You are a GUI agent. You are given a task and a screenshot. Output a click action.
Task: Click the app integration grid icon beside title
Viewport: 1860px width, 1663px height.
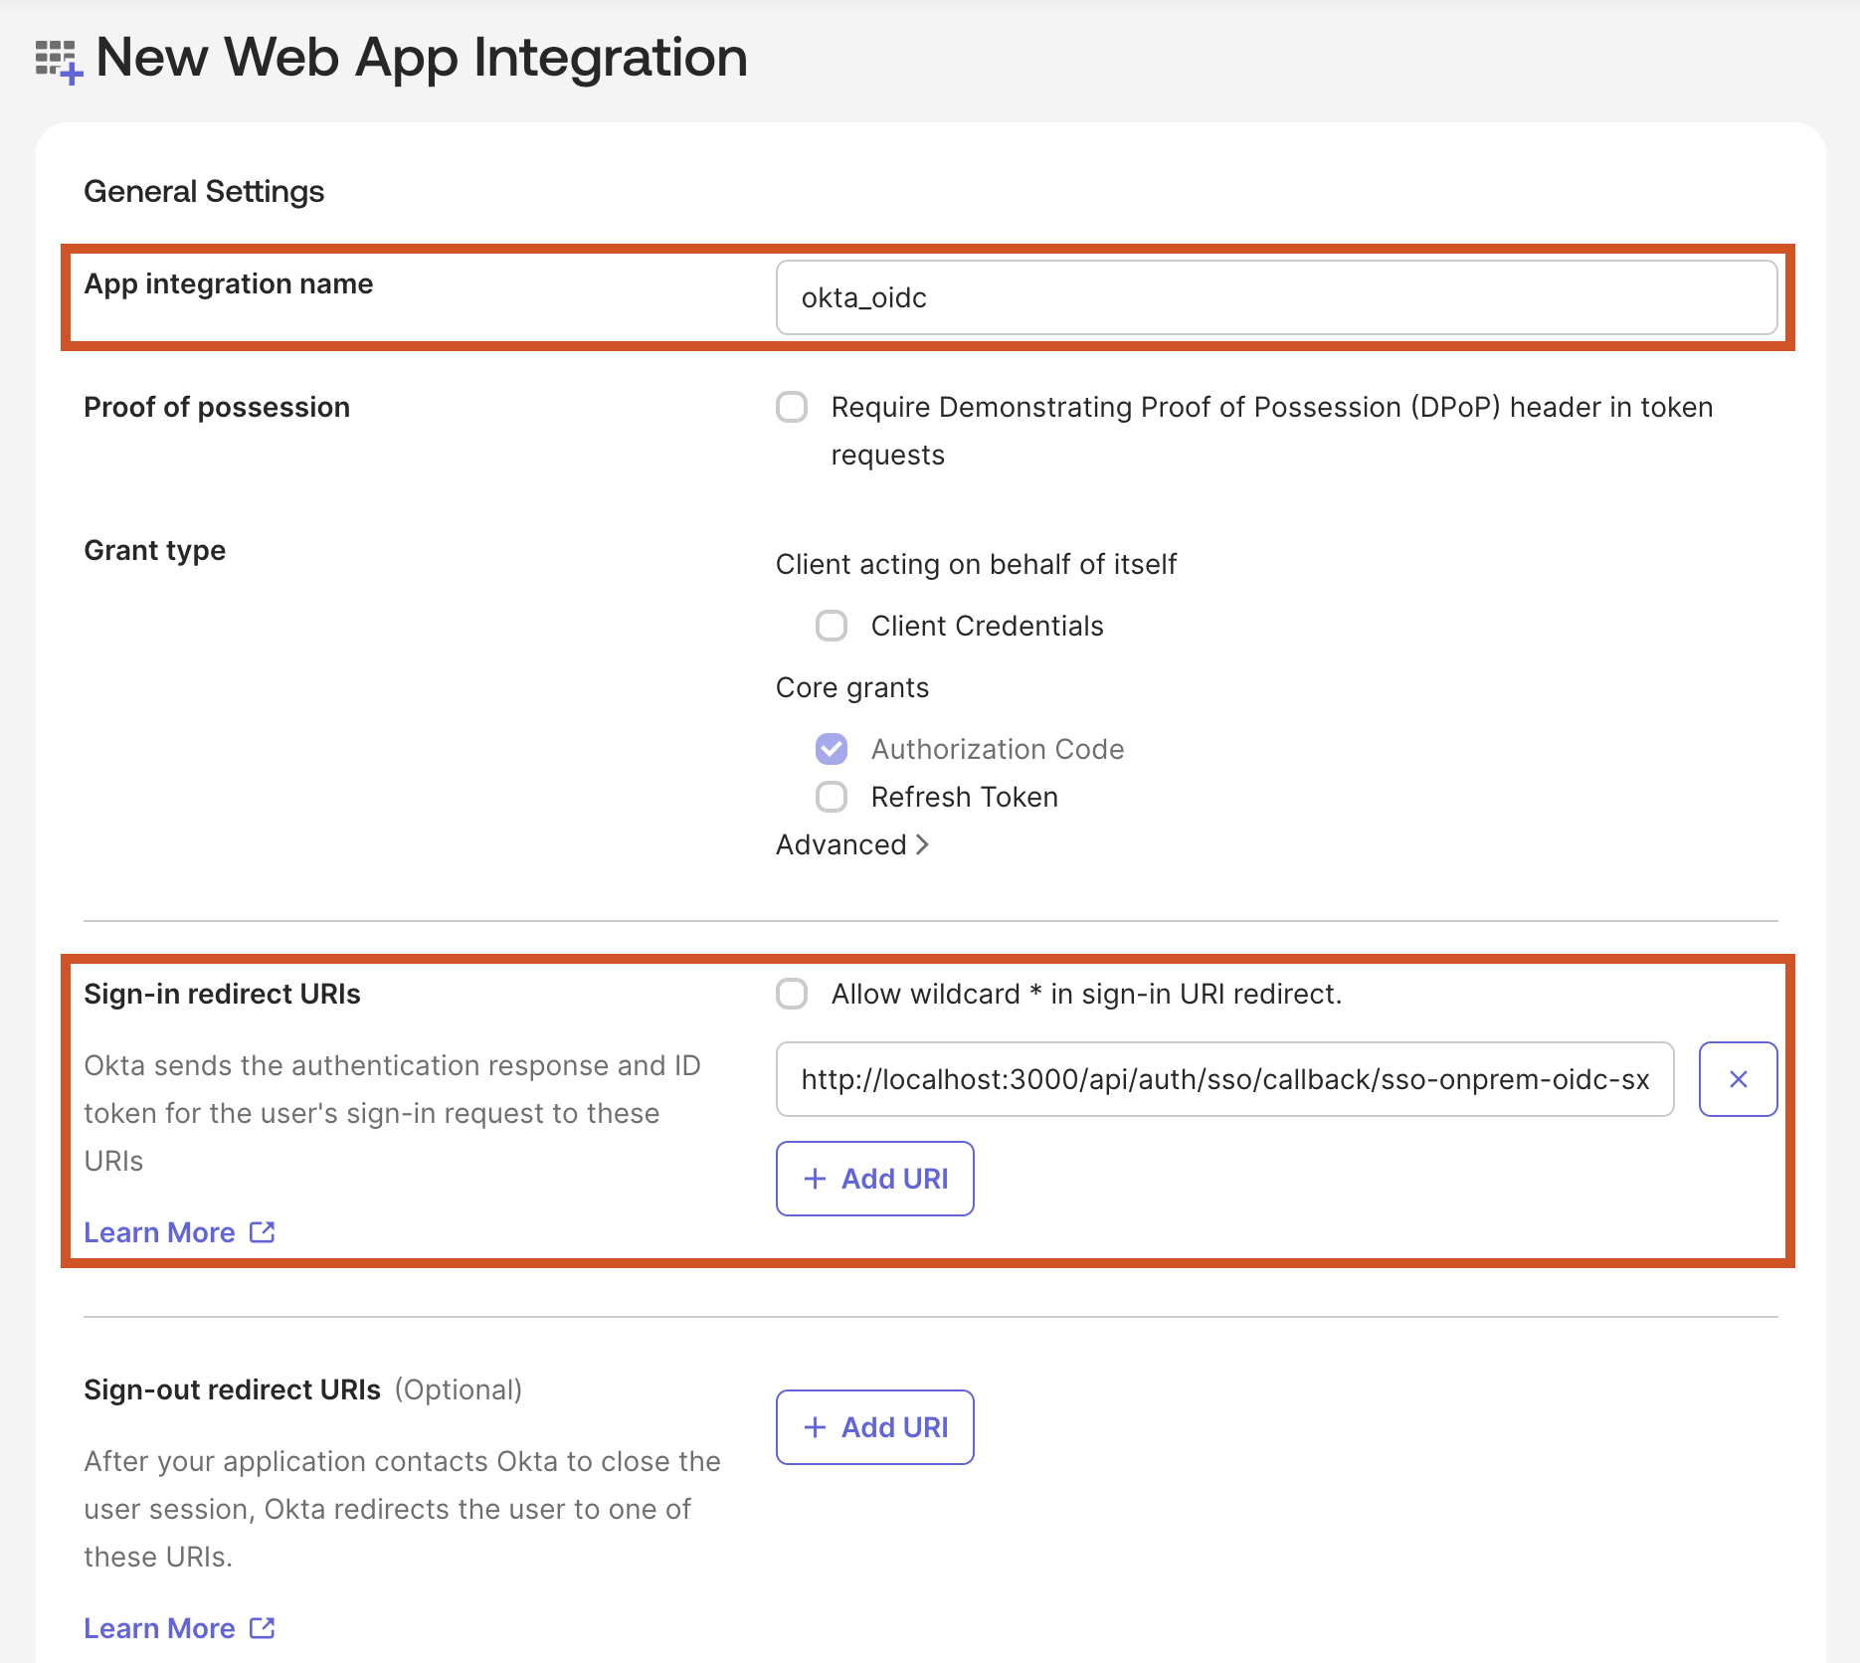pyautogui.click(x=58, y=62)
